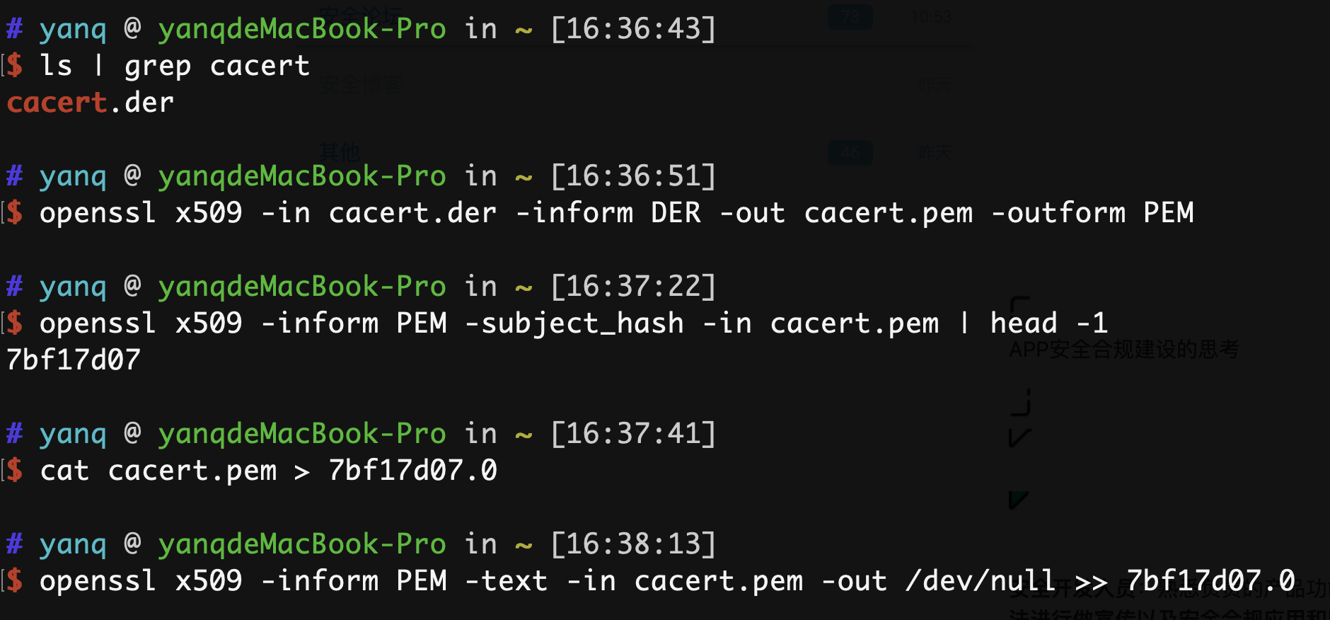
Task: Click the pipe symbol before 'grep'
Action: point(98,66)
